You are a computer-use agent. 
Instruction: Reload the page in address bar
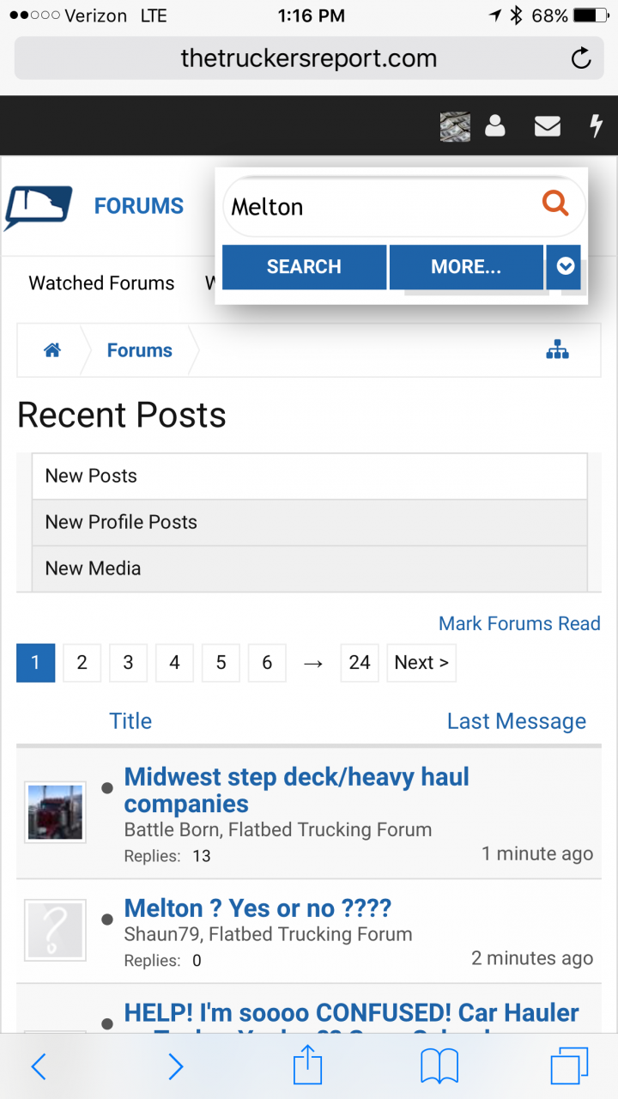581,58
